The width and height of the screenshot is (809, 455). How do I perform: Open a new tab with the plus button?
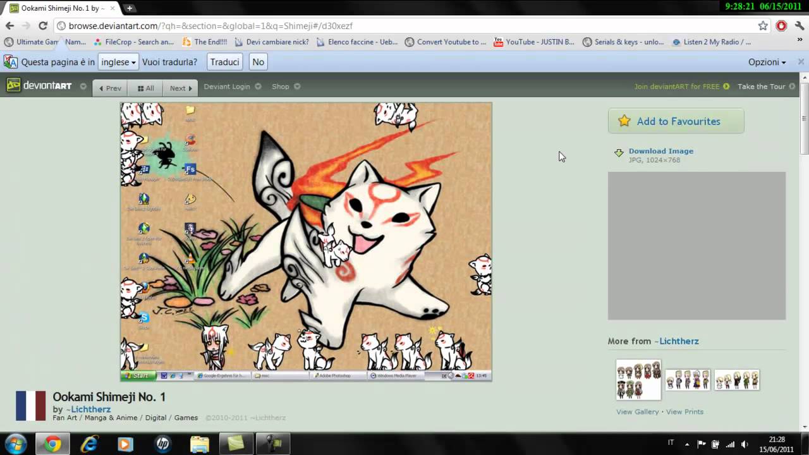[129, 8]
